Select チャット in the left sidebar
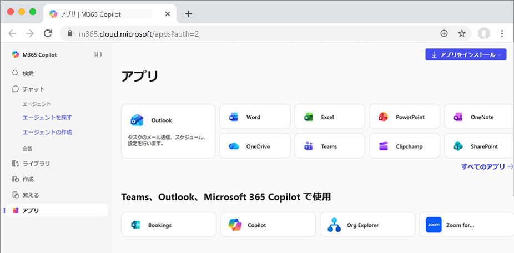 click(33, 89)
